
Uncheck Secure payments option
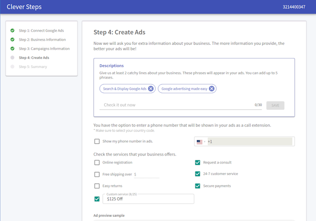tap(197, 186)
